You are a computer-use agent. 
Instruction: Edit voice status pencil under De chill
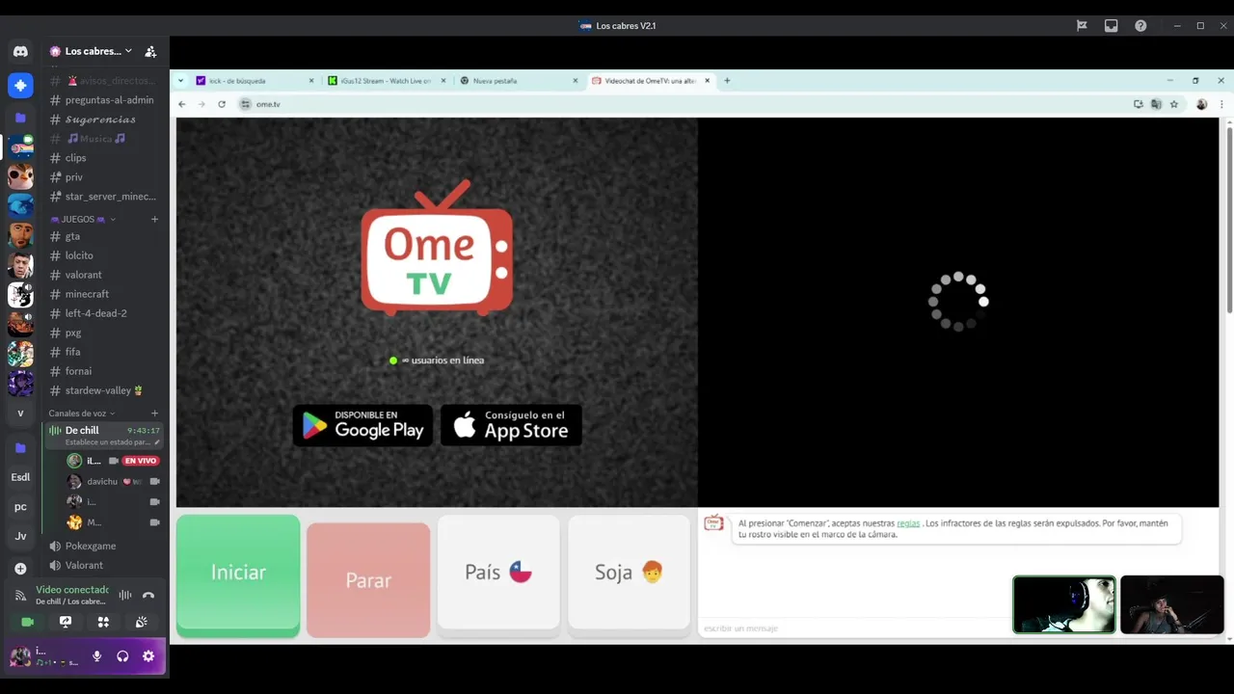click(x=157, y=442)
